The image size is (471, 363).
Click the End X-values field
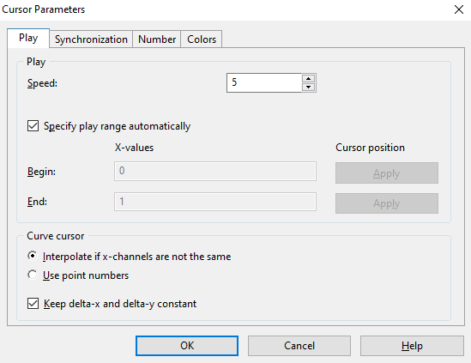[215, 202]
